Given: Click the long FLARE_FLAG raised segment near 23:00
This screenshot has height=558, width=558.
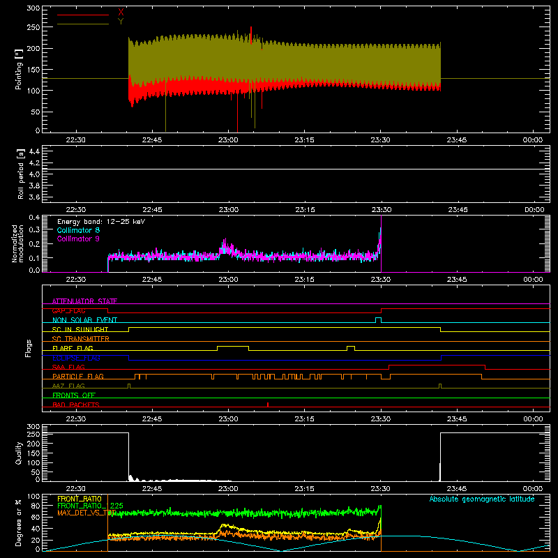Looking at the screenshot, I should [233, 347].
